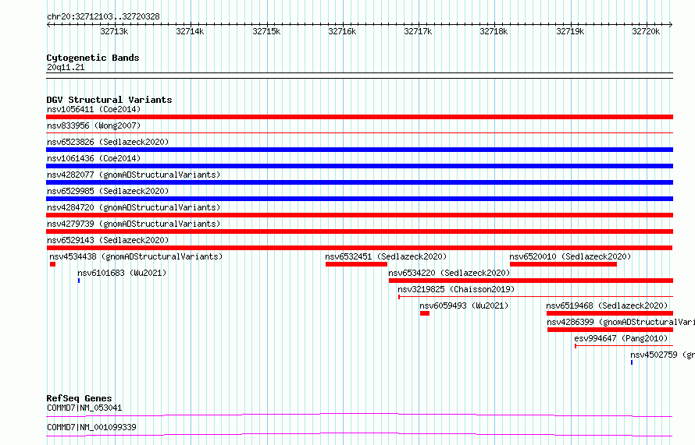
Task: Click nsv6519468 (Sedlazeck2020) label
Action: coord(607,305)
